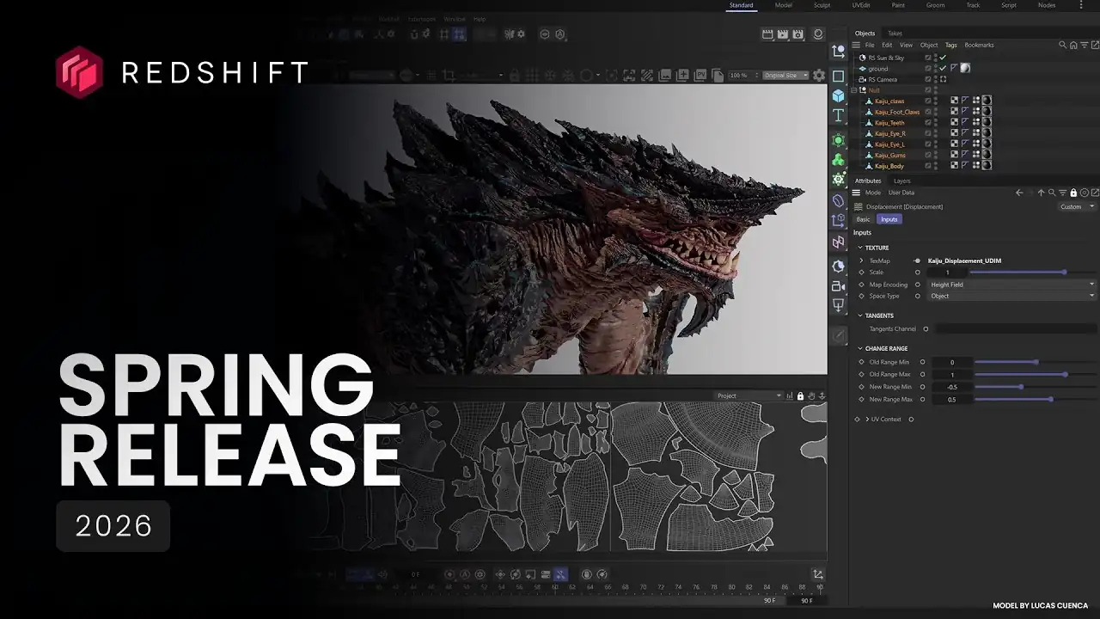The width and height of the screenshot is (1100, 619).
Task: Click the Edit Render Settings clapperboard icon
Action: [x=798, y=34]
